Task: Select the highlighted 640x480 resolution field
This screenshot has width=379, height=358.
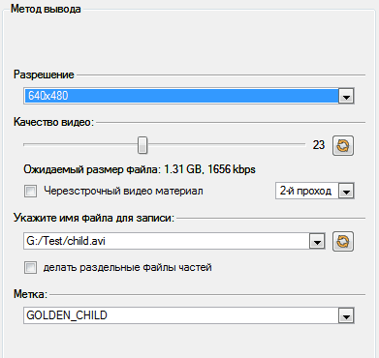Action: (x=181, y=96)
